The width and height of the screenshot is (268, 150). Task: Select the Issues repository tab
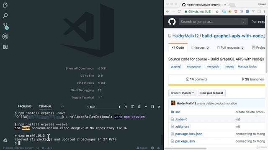[200, 47]
